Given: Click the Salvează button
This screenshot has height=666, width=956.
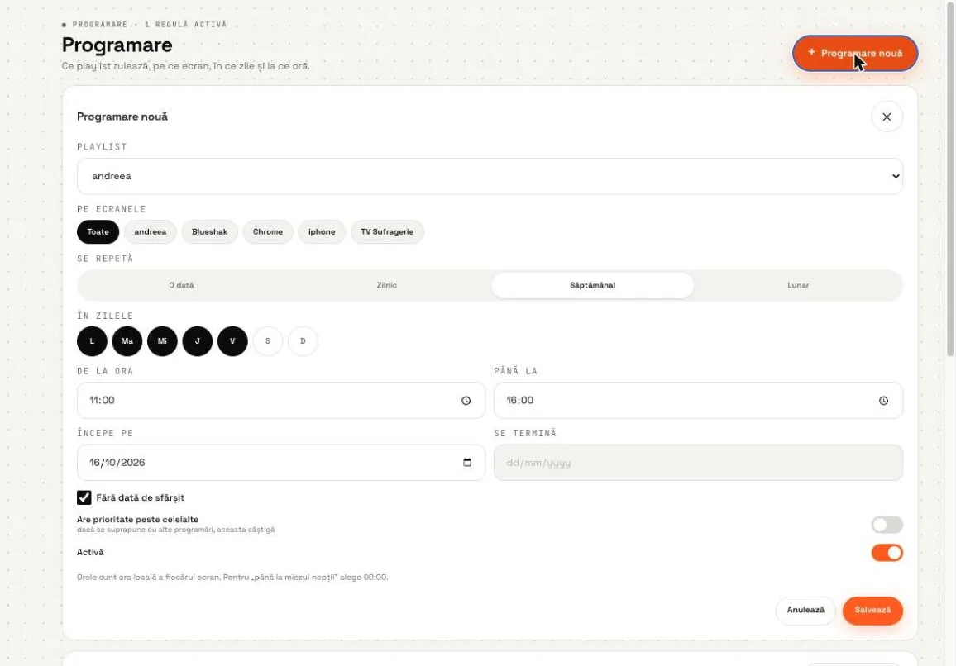Looking at the screenshot, I should coord(872,610).
